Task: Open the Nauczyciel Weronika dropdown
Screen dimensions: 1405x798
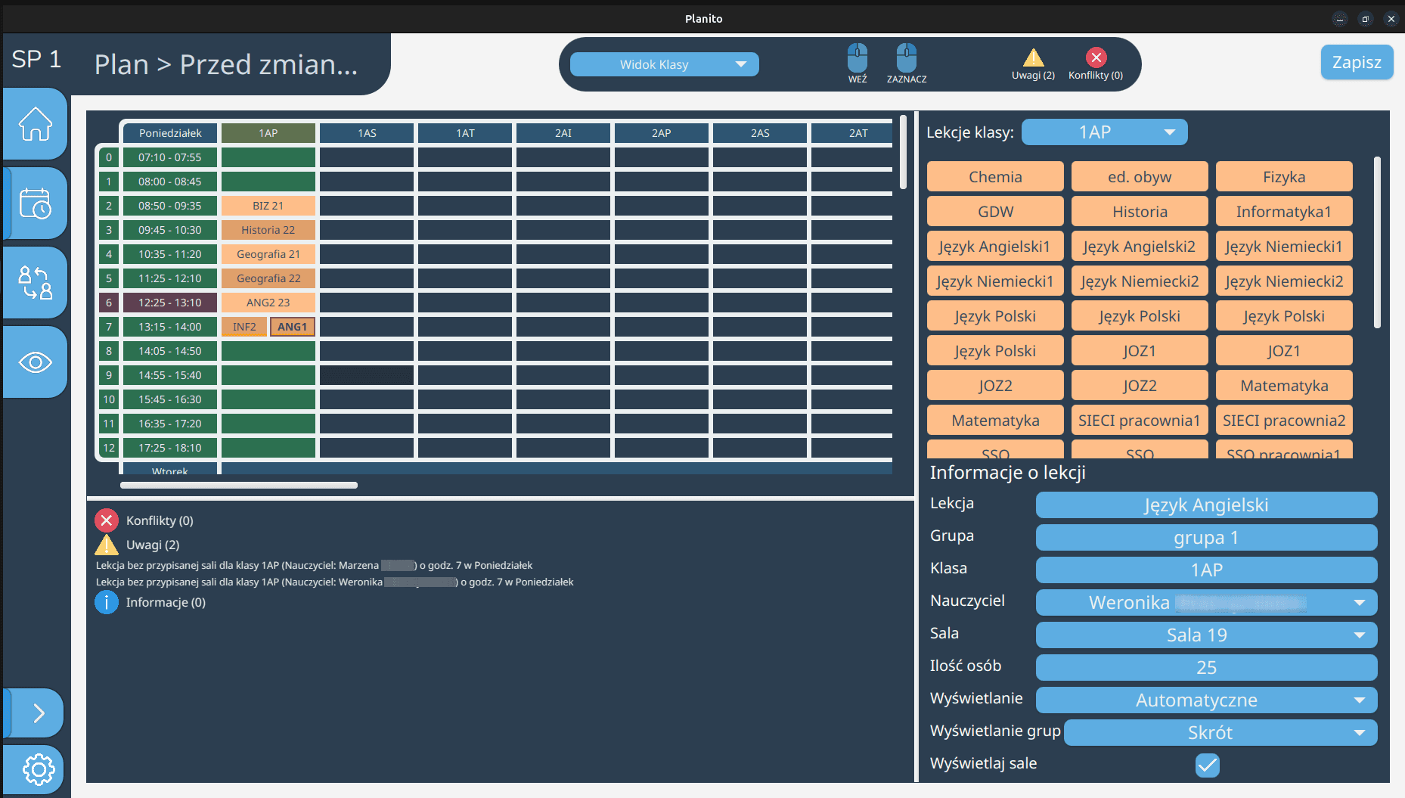Action: tap(1207, 603)
